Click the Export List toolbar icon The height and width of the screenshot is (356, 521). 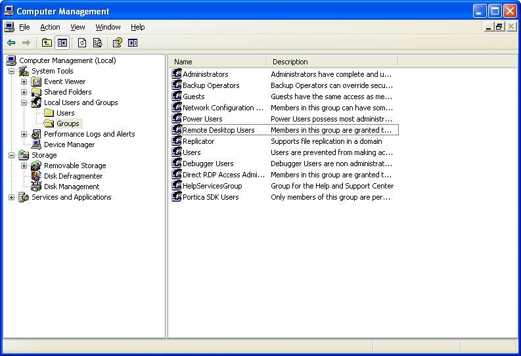(97, 43)
